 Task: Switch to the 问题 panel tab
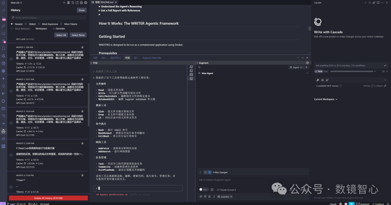(95, 58)
